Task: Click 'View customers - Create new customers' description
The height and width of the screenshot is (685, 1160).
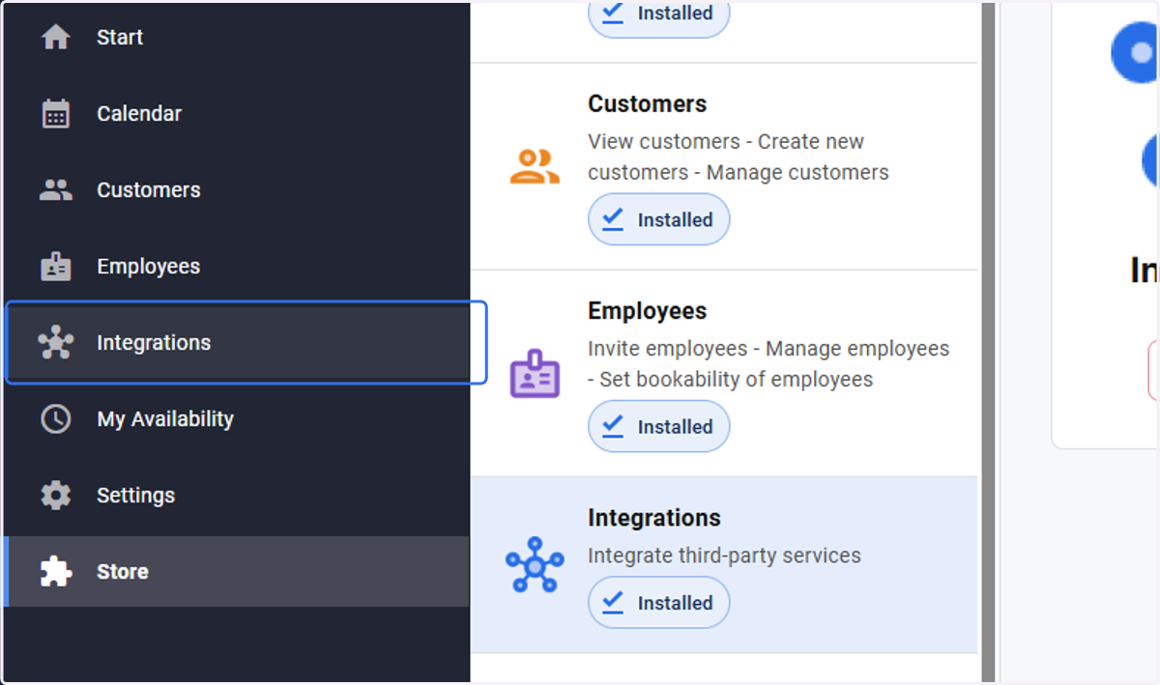Action: click(x=739, y=157)
